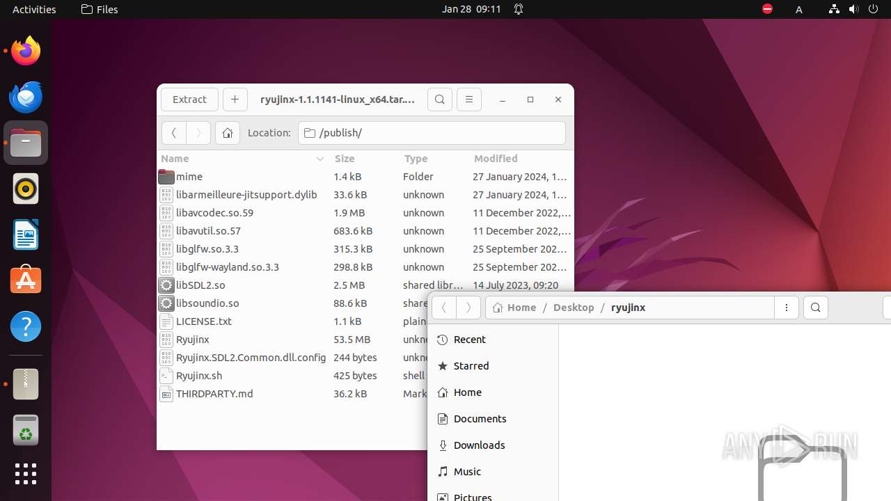Sort archive list by Modified column
Image resolution: width=891 pixels, height=501 pixels.
(521, 159)
